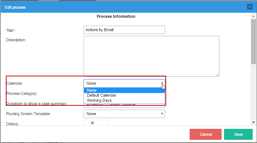257x143 pixels.
Task: Click the Description textarea resize grip
Action: [x=217, y=75]
